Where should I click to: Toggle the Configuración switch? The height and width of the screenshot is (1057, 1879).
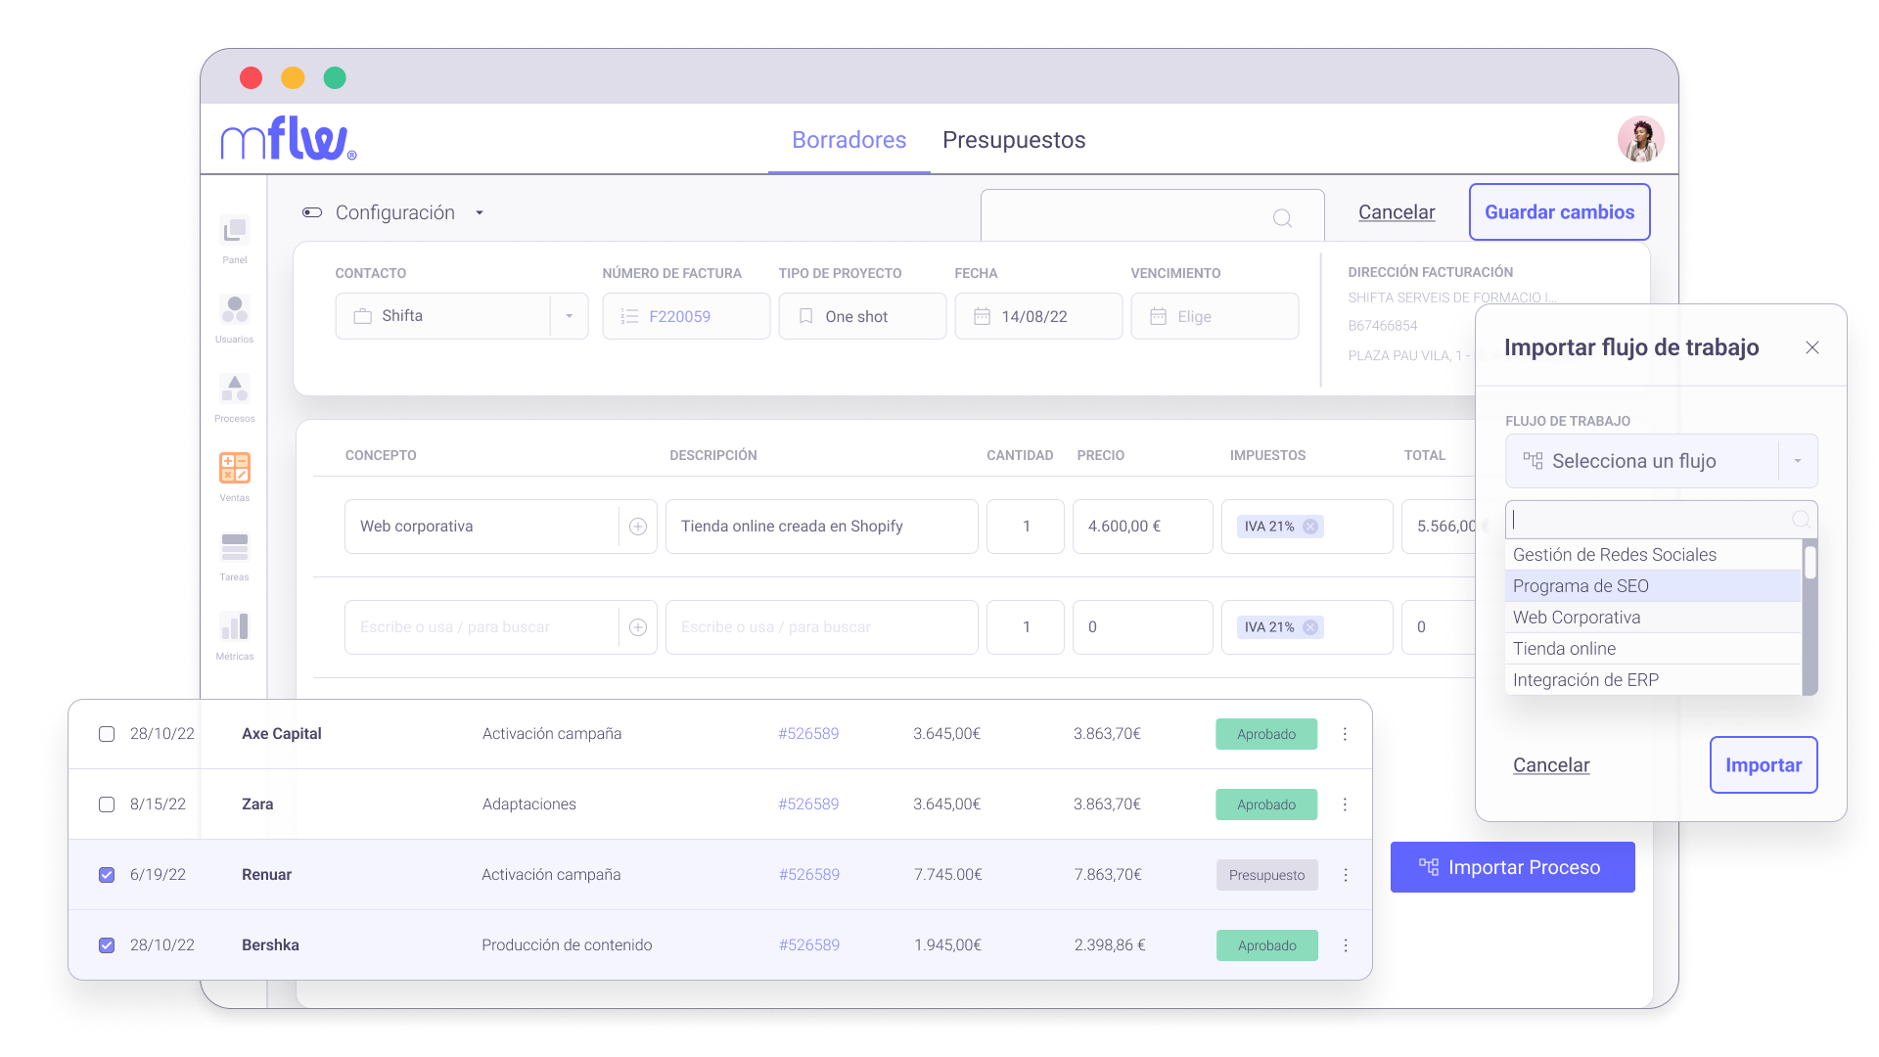pos(311,212)
